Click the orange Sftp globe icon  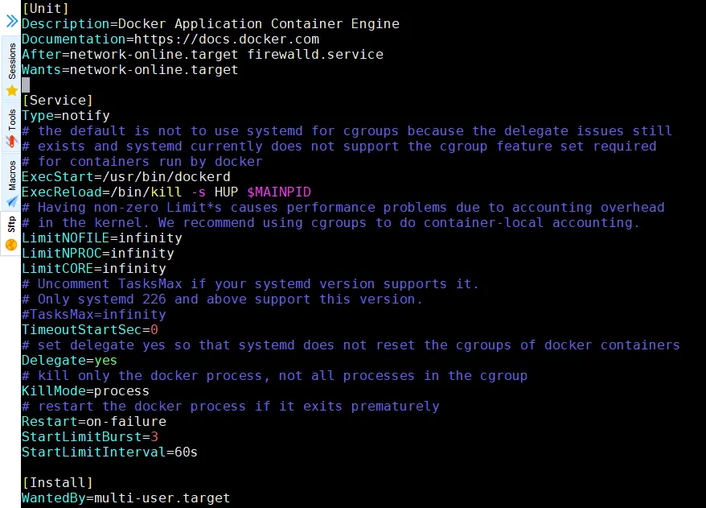click(11, 245)
